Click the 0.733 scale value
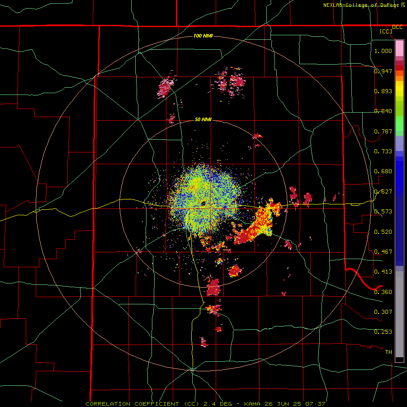The width and height of the screenshot is (407, 407). pyautogui.click(x=383, y=151)
